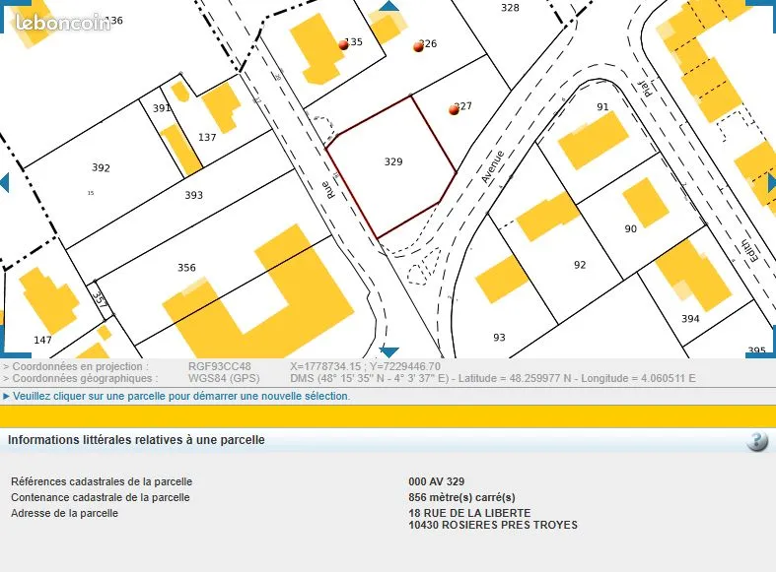The width and height of the screenshot is (776, 572).
Task: Click the 'Edith' street label
Action: coord(749,250)
